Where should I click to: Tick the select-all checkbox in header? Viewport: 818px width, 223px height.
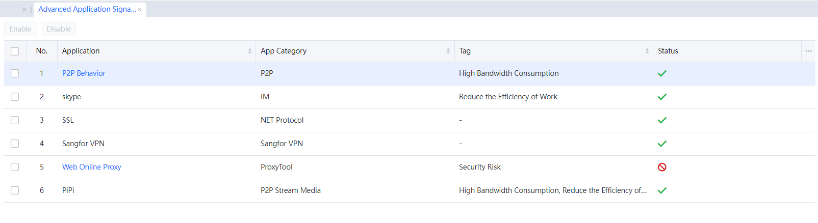[15, 51]
